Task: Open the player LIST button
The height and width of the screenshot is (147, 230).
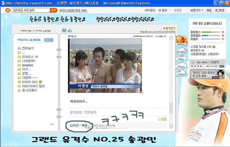Action: pyautogui.click(x=222, y=66)
